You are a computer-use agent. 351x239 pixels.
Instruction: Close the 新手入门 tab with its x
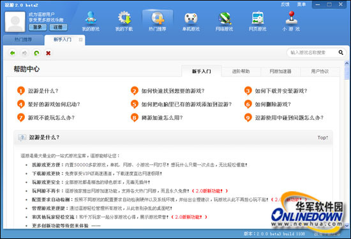[80, 40]
